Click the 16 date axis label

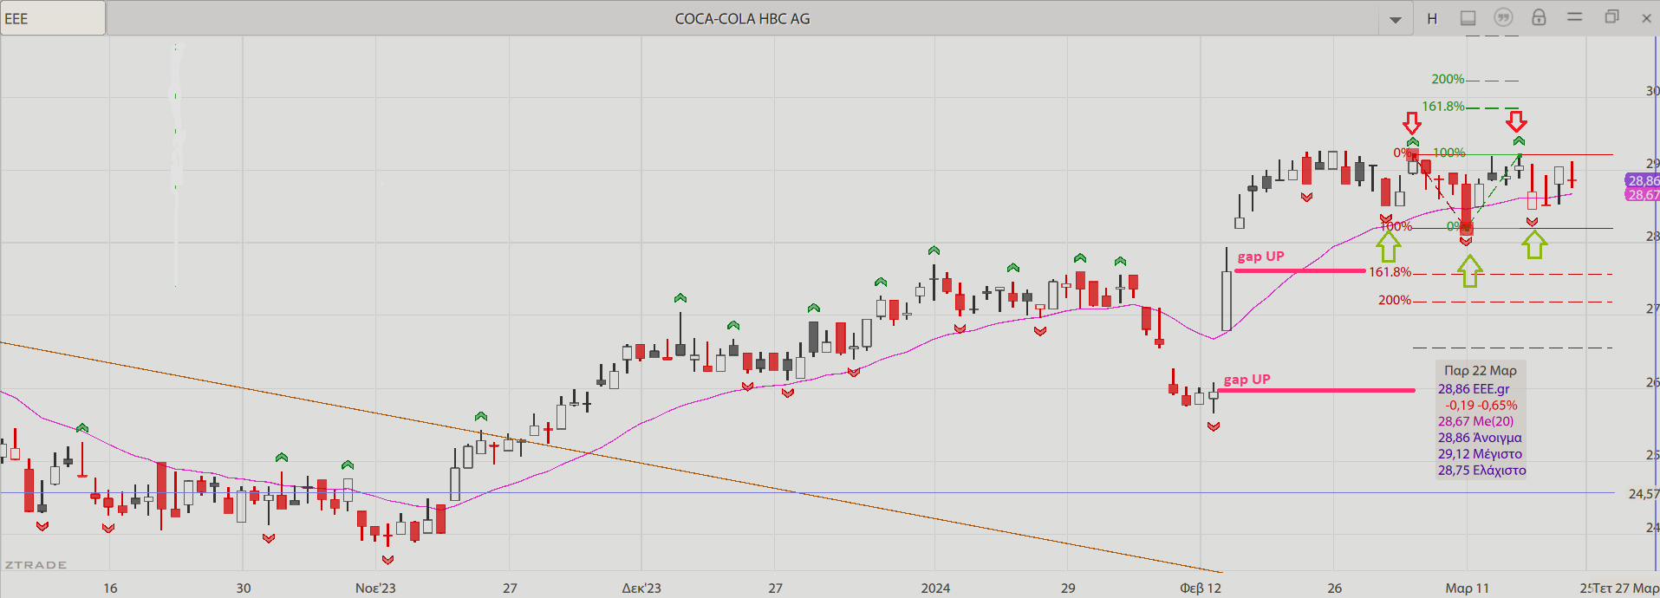(110, 588)
